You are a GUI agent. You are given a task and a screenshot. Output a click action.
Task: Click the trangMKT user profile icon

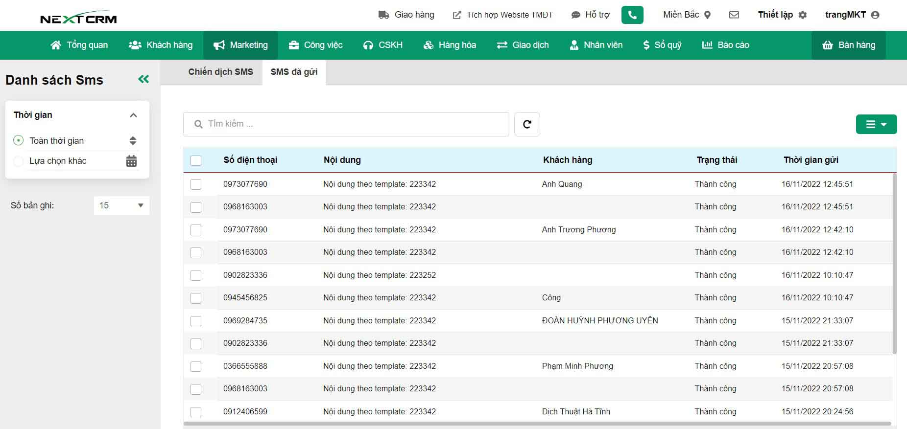[x=875, y=15]
